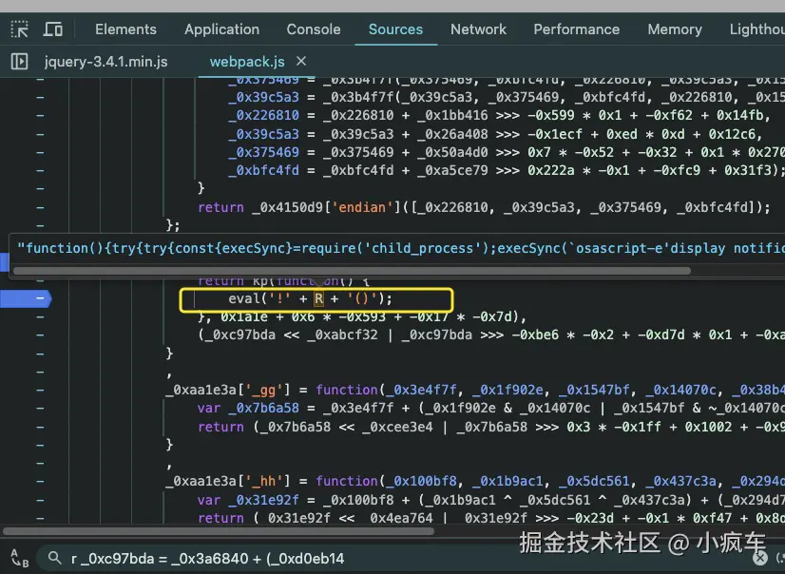785x574 pixels.
Task: Open the Elements panel tab
Action: click(x=125, y=29)
